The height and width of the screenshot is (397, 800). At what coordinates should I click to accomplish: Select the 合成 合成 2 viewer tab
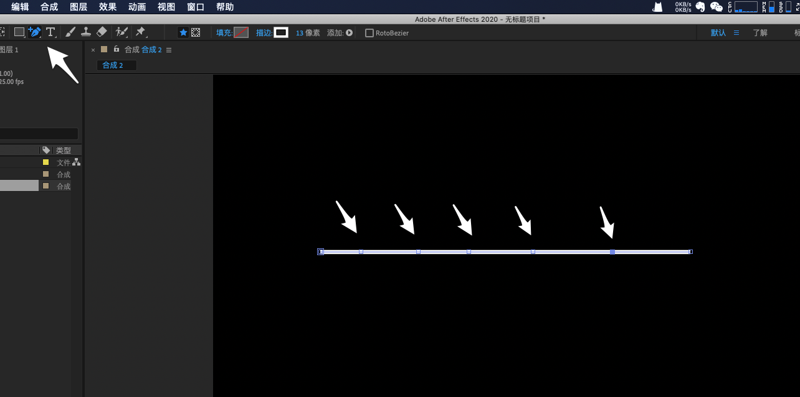click(143, 50)
